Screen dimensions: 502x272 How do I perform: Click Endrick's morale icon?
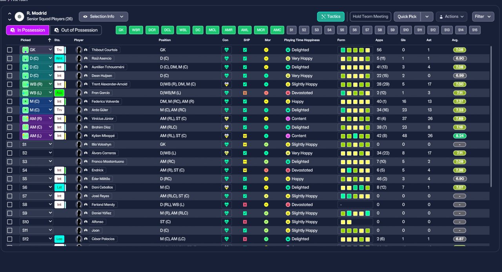coord(266,170)
